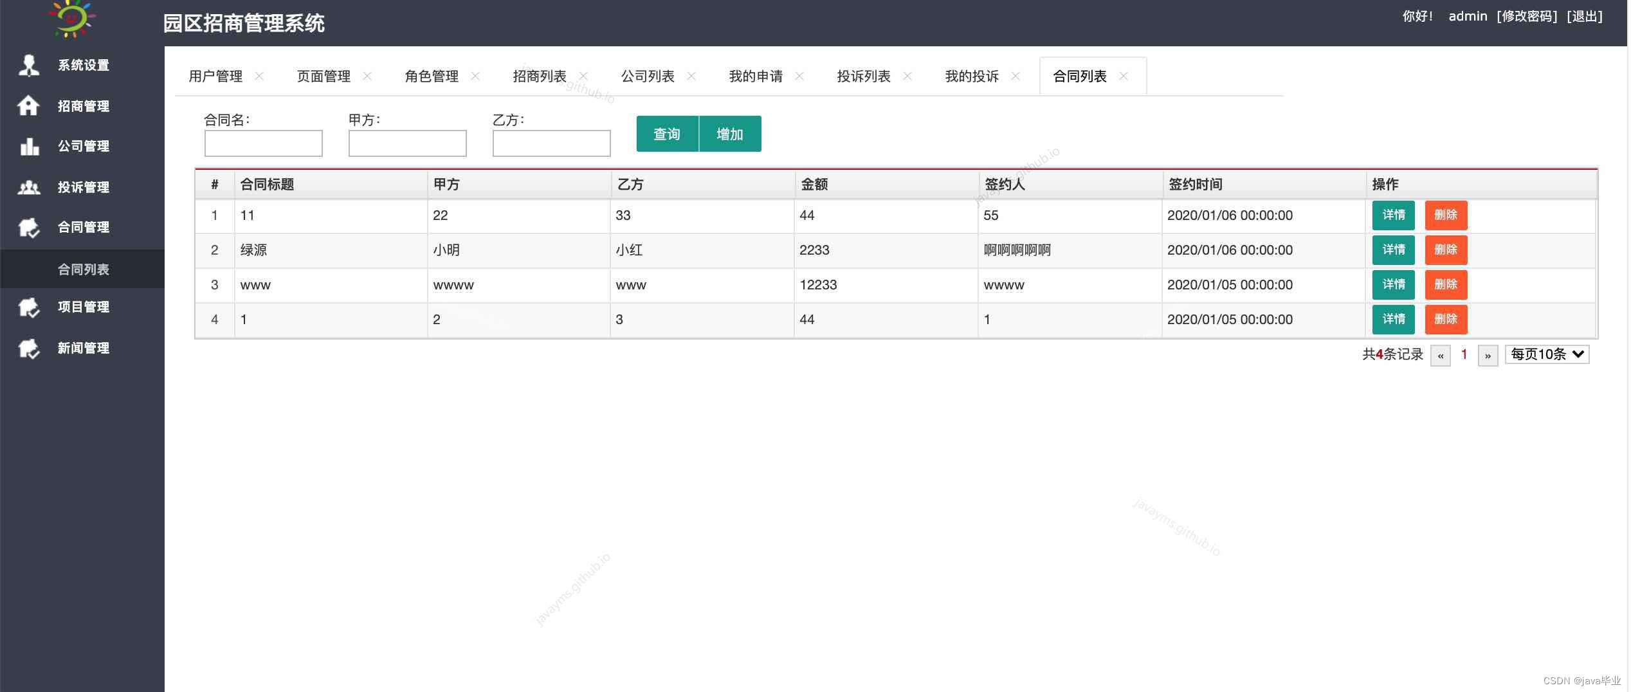
Task: Focus the 合同名 input field
Action: [x=263, y=143]
